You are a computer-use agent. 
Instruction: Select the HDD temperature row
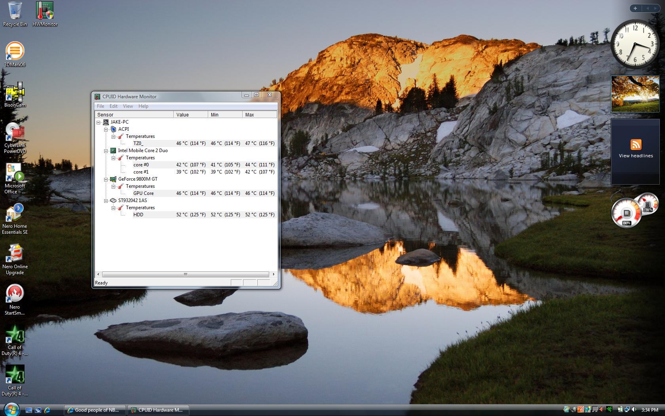139,215
